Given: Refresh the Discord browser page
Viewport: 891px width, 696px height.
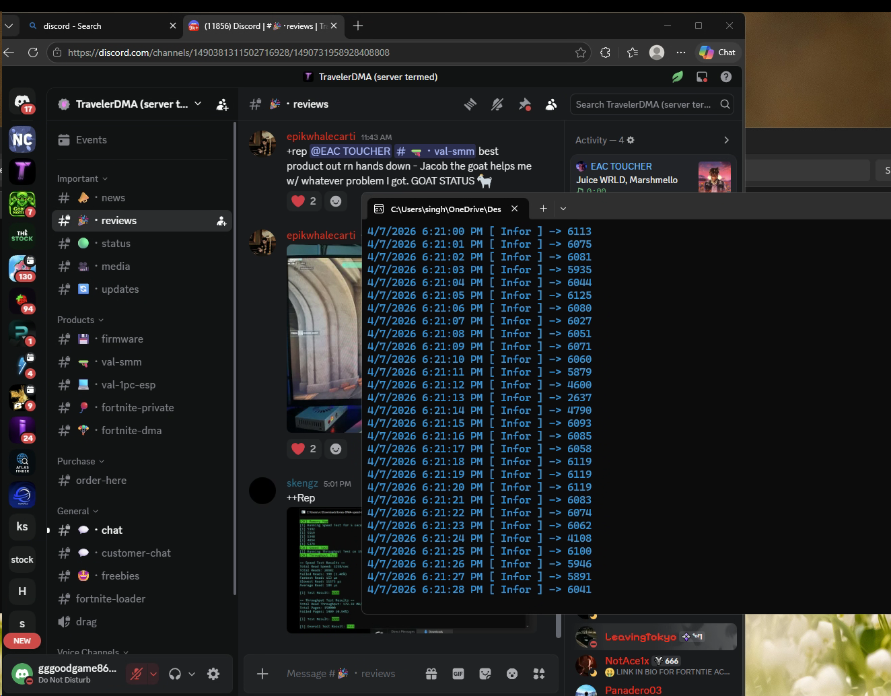Looking at the screenshot, I should click(33, 53).
